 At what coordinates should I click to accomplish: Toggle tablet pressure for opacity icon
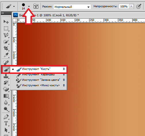coord(139,6)
